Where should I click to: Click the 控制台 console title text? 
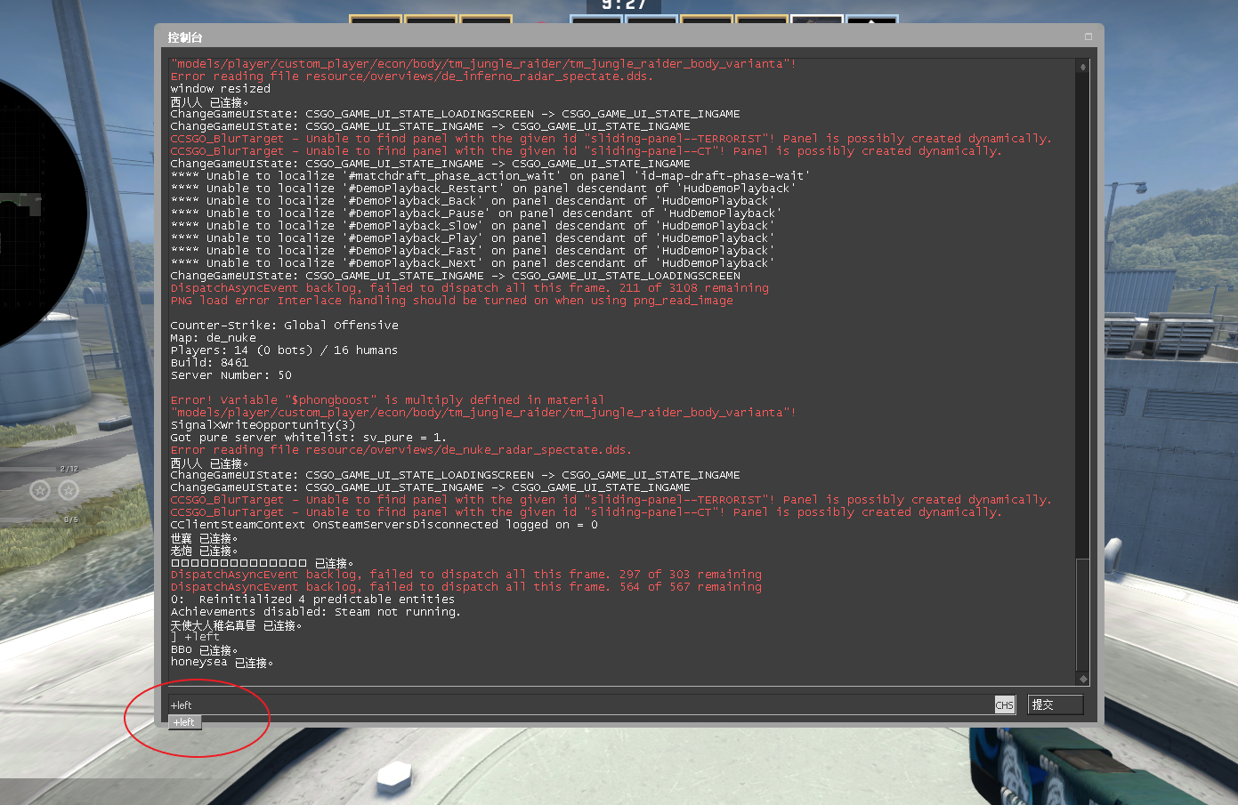point(185,37)
